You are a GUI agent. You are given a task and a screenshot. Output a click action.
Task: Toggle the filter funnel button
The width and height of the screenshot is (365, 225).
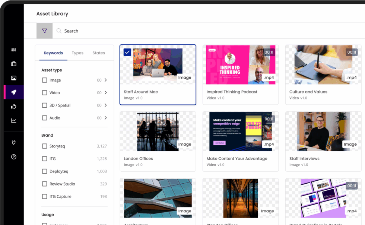tap(44, 31)
